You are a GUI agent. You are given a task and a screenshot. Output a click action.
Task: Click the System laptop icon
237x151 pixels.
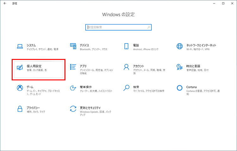pyautogui.click(x=20, y=47)
